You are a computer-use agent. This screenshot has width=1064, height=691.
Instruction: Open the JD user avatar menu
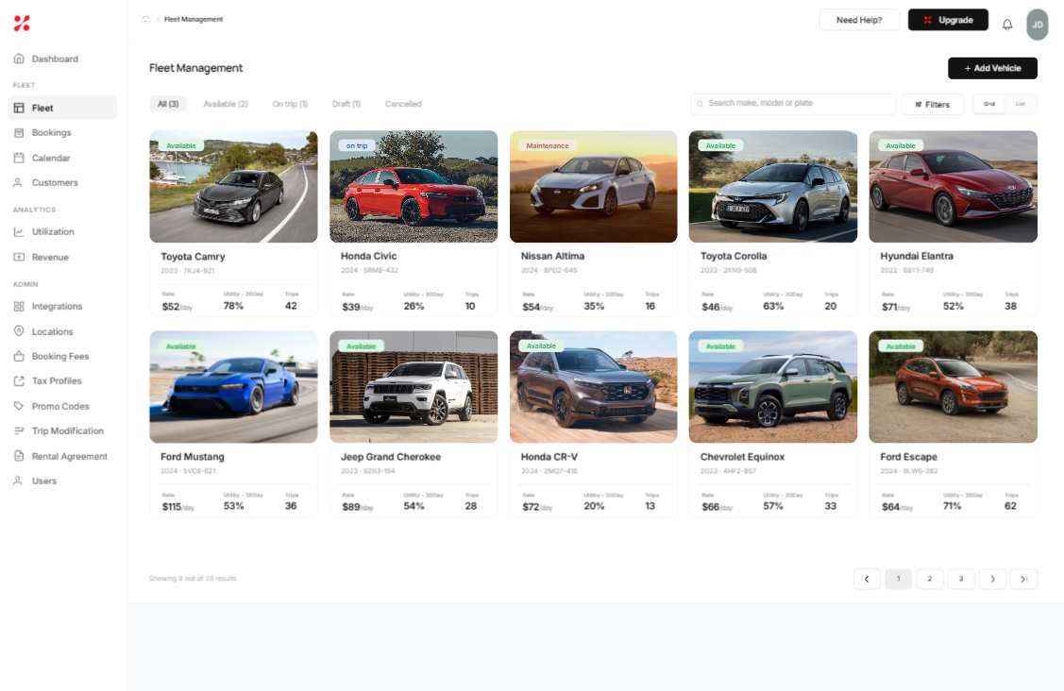tap(1037, 25)
